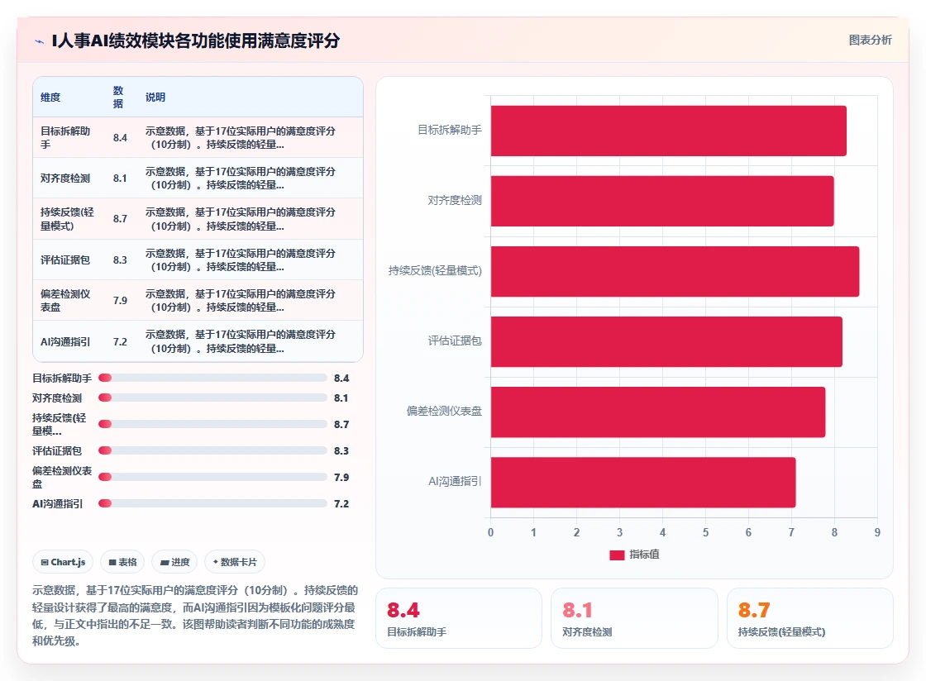Viewport: 926px width, 681px height.
Task: Click the x-axis tick label 9
Action: (877, 532)
